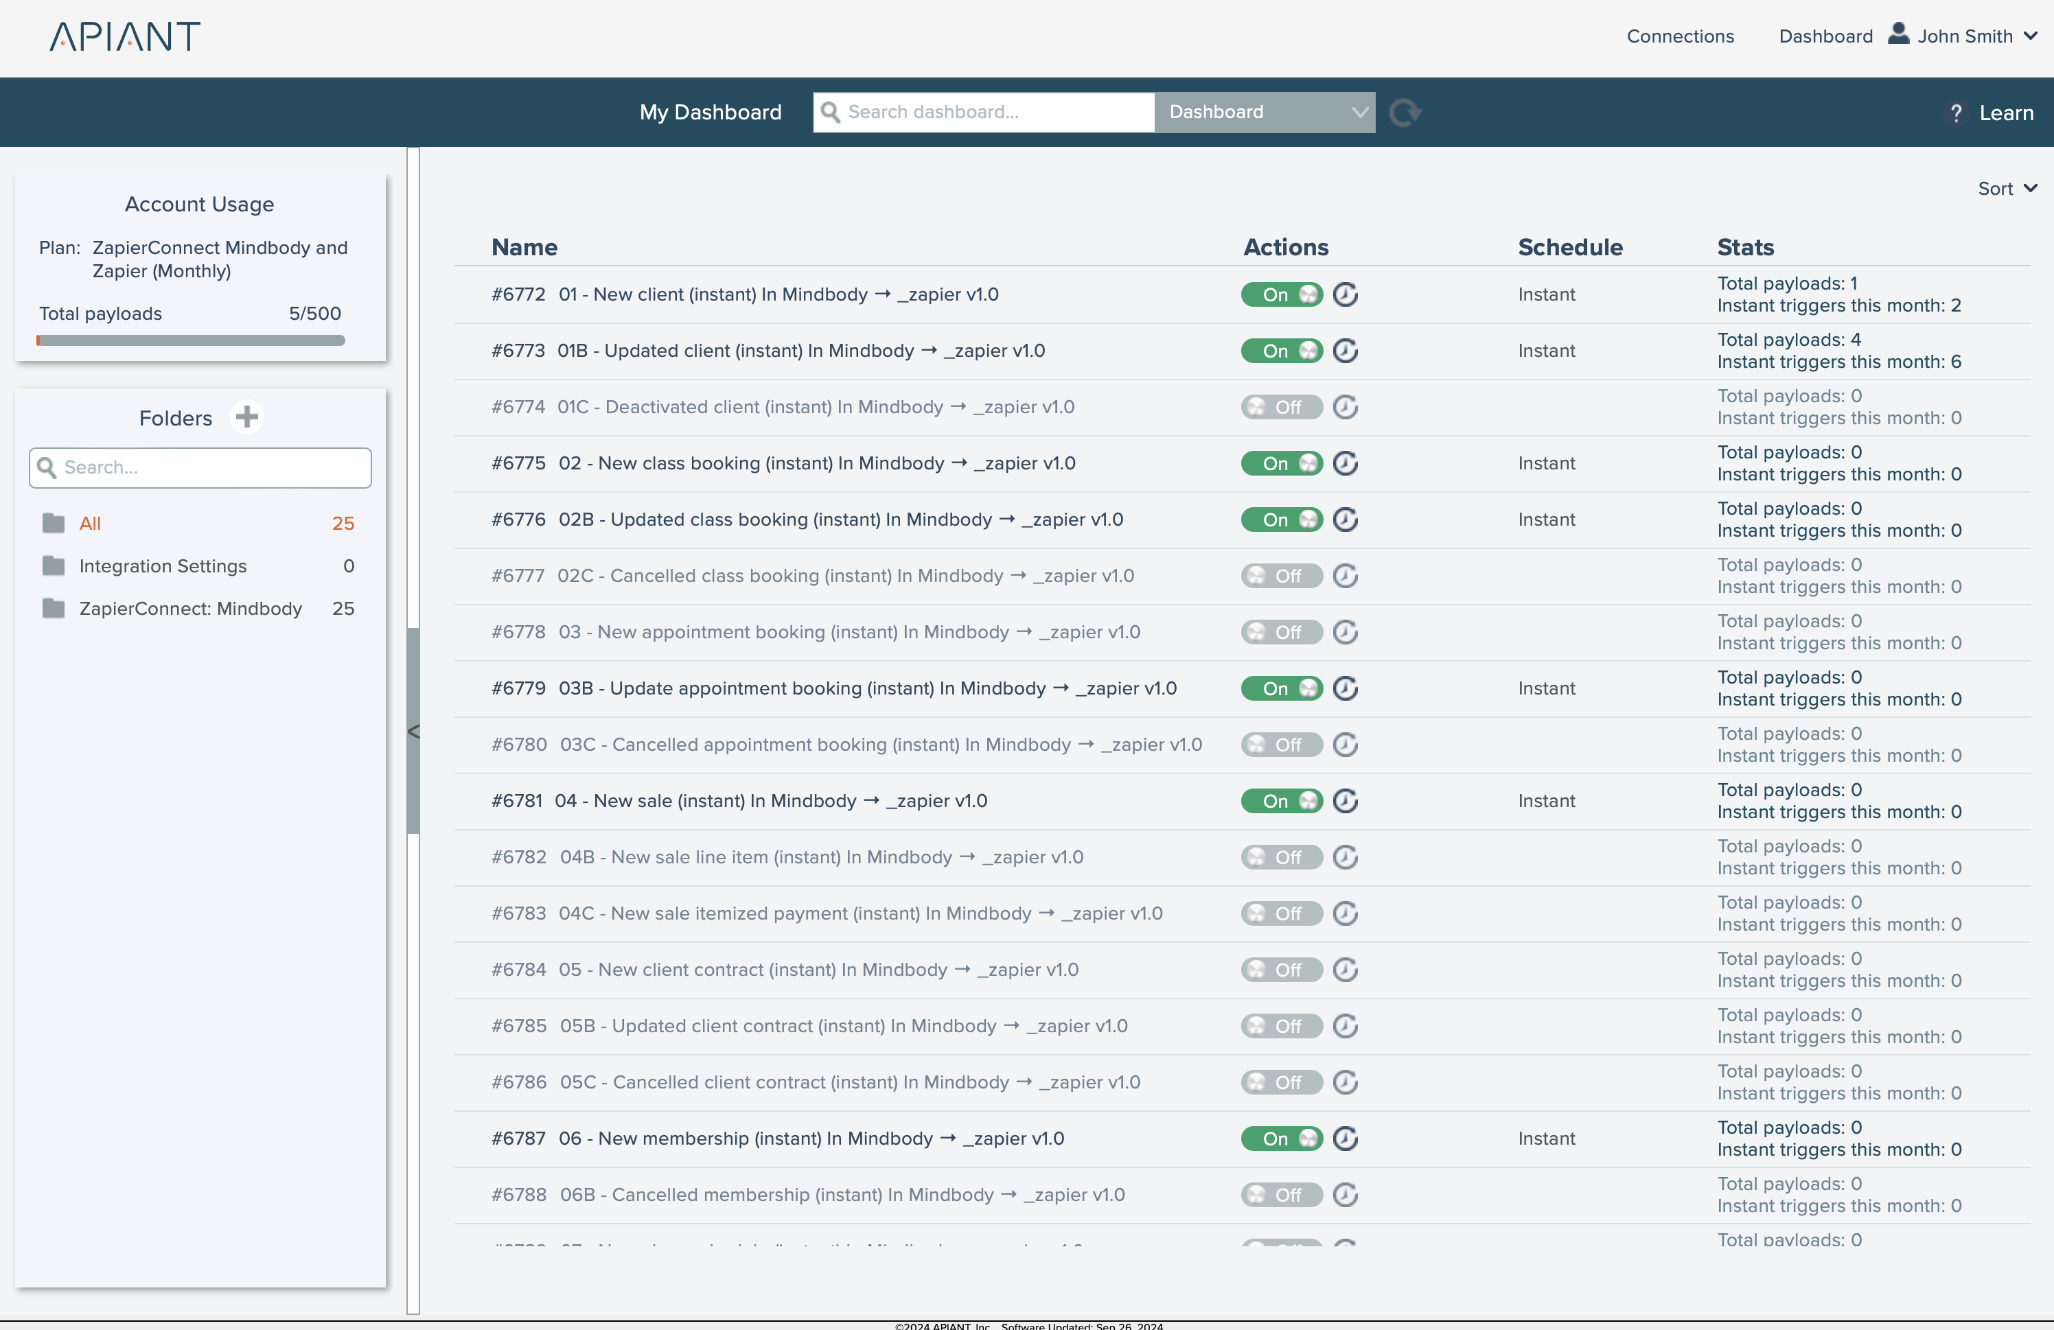Click the question mark help icon
Image resolution: width=2054 pixels, height=1330 pixels.
[1956, 113]
